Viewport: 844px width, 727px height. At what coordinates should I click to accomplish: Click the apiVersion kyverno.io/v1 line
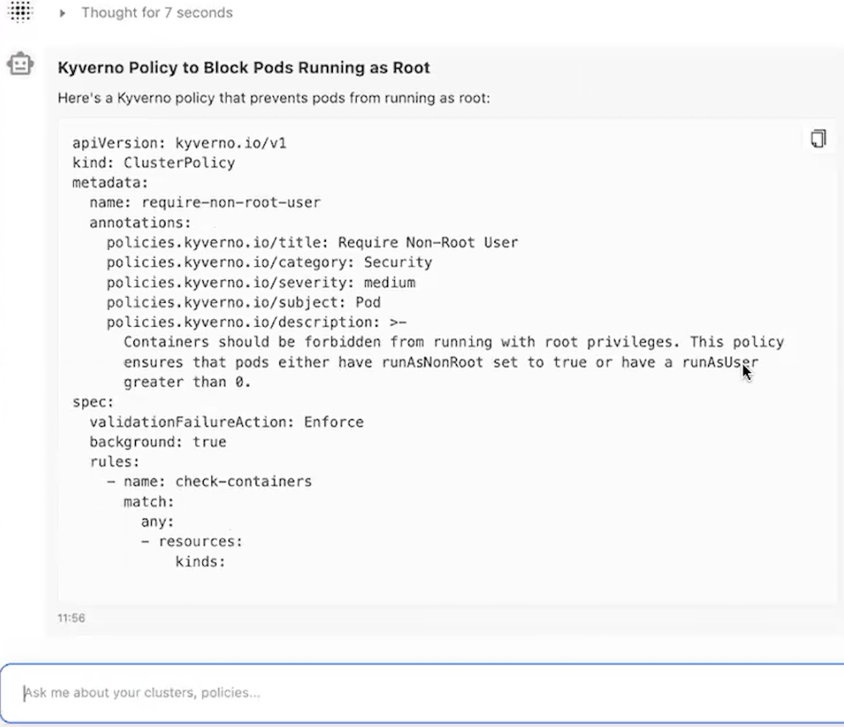[179, 143]
